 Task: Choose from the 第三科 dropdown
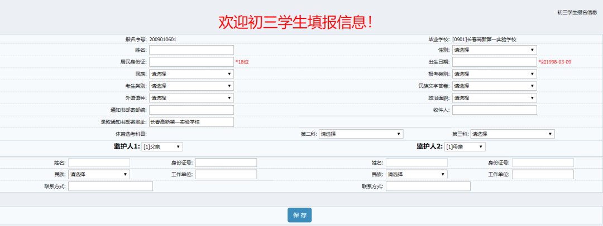[x=513, y=134]
